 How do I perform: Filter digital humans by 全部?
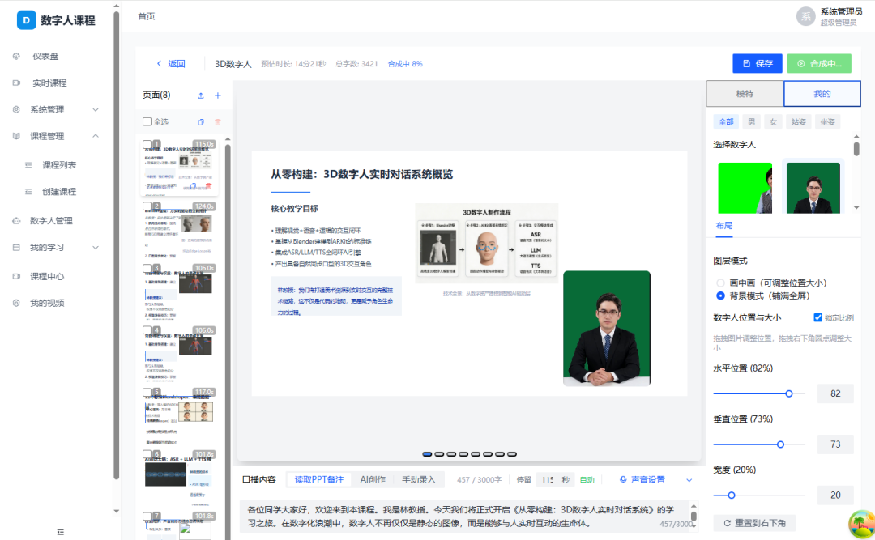(x=726, y=121)
